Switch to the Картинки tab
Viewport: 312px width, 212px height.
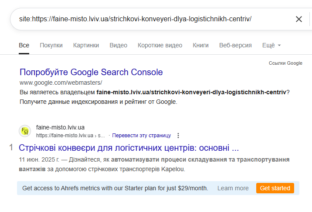tap(86, 46)
